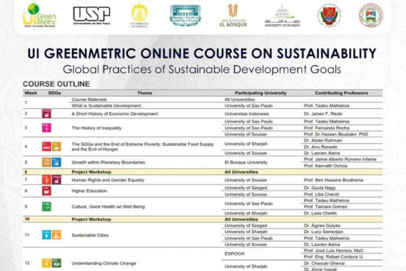Click 'Dr. Anu Ranade'
Viewport: 406px width, 271px height.
coord(320,147)
